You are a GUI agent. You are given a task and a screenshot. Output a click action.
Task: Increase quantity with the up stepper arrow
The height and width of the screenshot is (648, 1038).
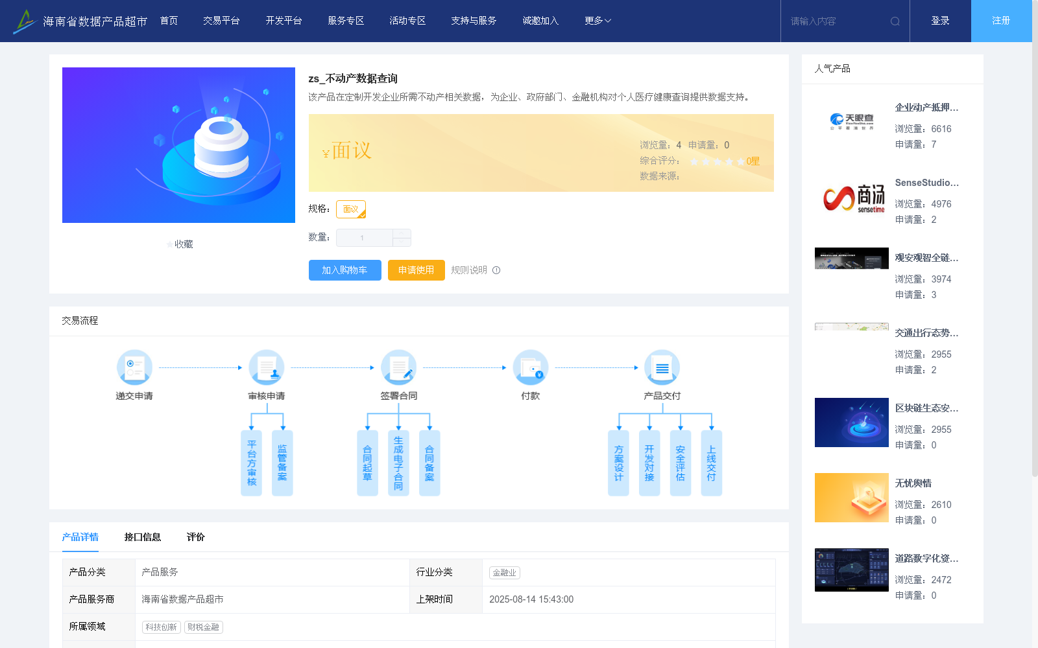tap(402, 233)
